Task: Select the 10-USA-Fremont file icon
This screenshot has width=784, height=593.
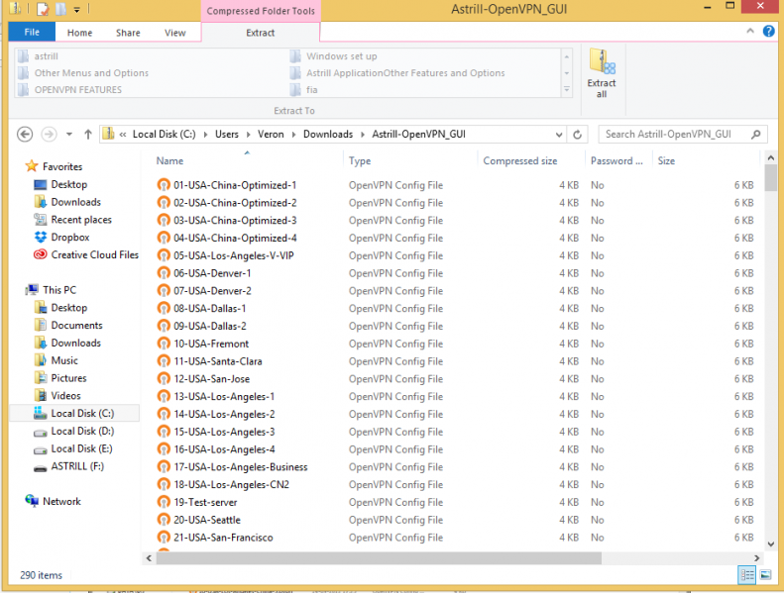Action: click(164, 344)
